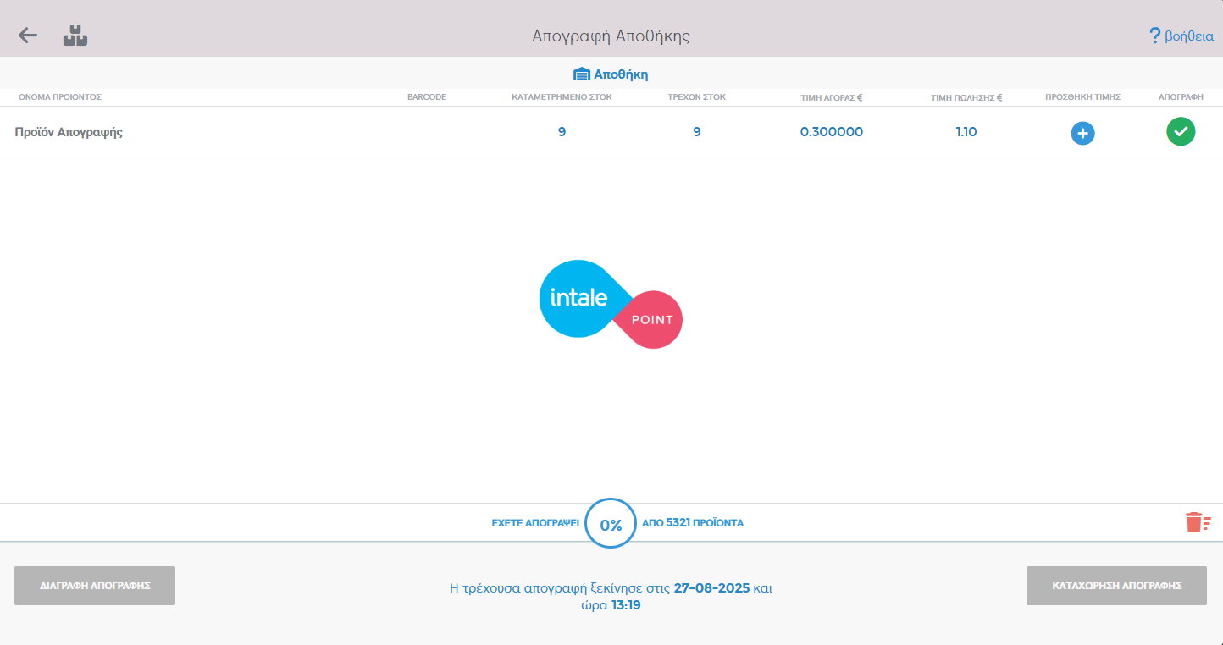Click the 0% progress circle
This screenshot has width=1223, height=645.
pos(611,524)
